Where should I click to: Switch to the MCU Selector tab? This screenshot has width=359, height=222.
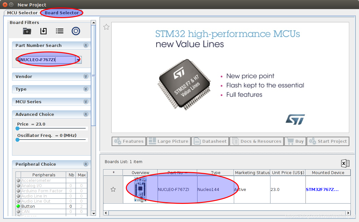click(22, 13)
